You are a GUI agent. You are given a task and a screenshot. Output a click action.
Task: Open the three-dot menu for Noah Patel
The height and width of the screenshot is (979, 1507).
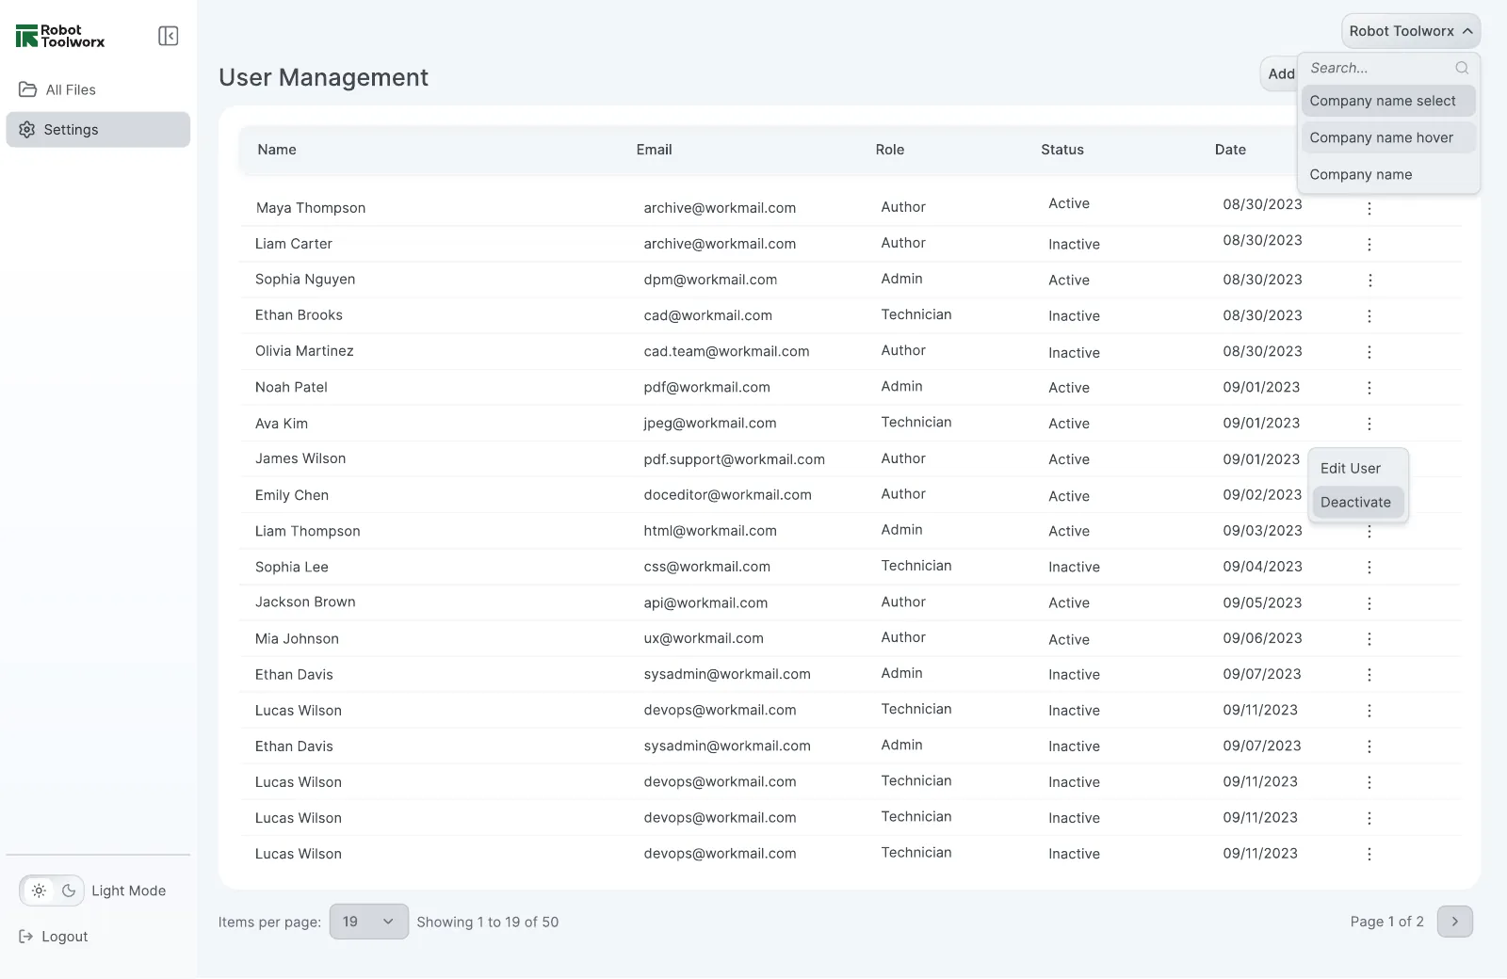point(1369,387)
